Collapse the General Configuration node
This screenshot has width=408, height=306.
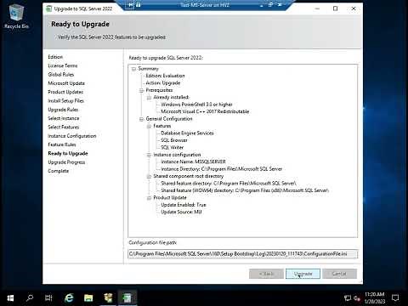(141, 119)
